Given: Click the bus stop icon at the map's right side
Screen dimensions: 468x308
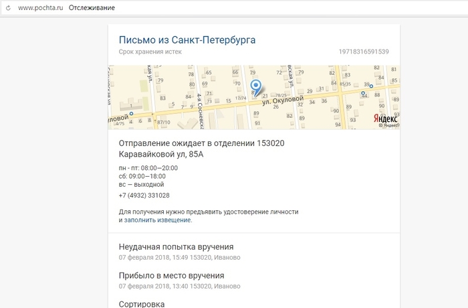Looking at the screenshot, I should (372, 85).
